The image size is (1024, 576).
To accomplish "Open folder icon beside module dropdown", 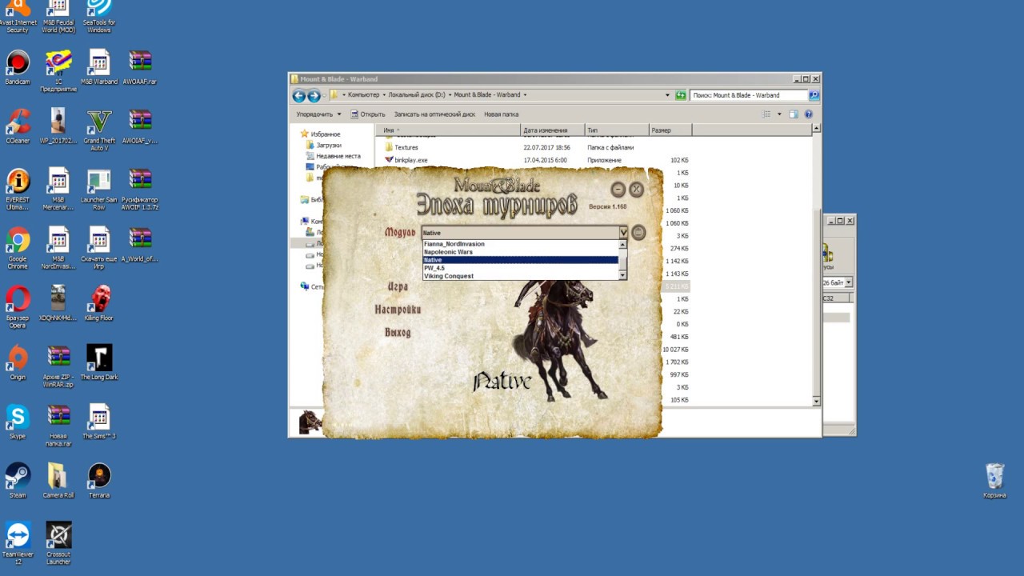I will pos(638,232).
